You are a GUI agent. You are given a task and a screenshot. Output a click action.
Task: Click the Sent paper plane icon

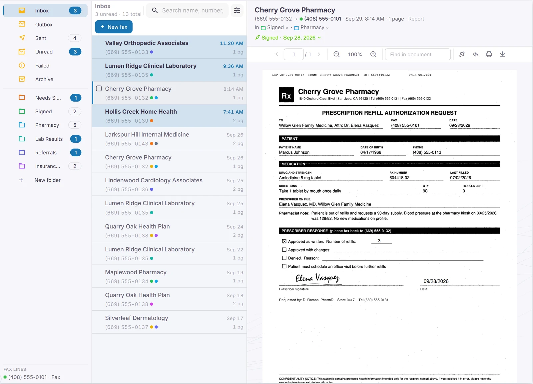point(22,38)
